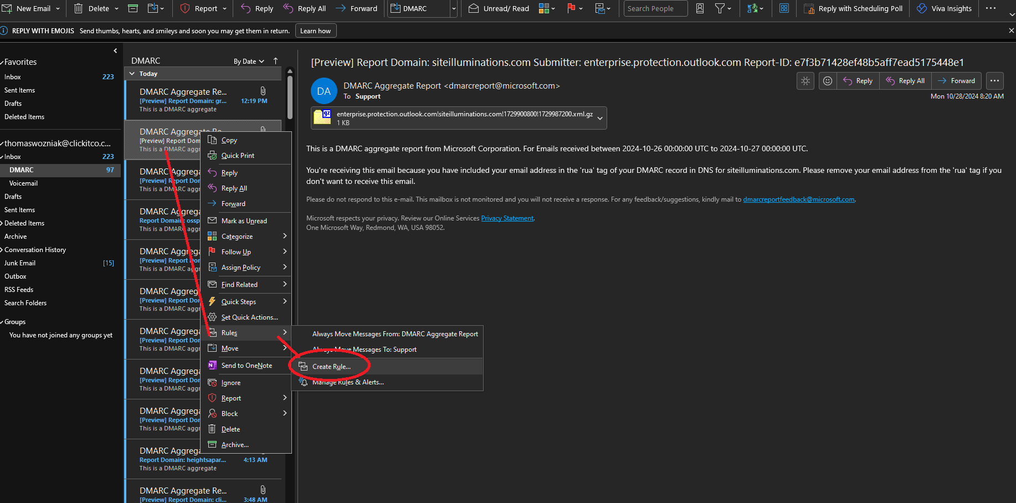Screen dimensions: 1016x503
Task: Open the Conversation History folder
Action: coord(35,250)
